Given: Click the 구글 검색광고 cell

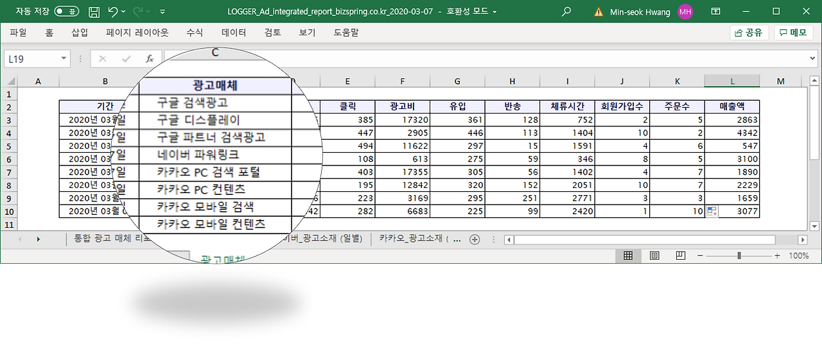Looking at the screenshot, I should coord(215,103).
